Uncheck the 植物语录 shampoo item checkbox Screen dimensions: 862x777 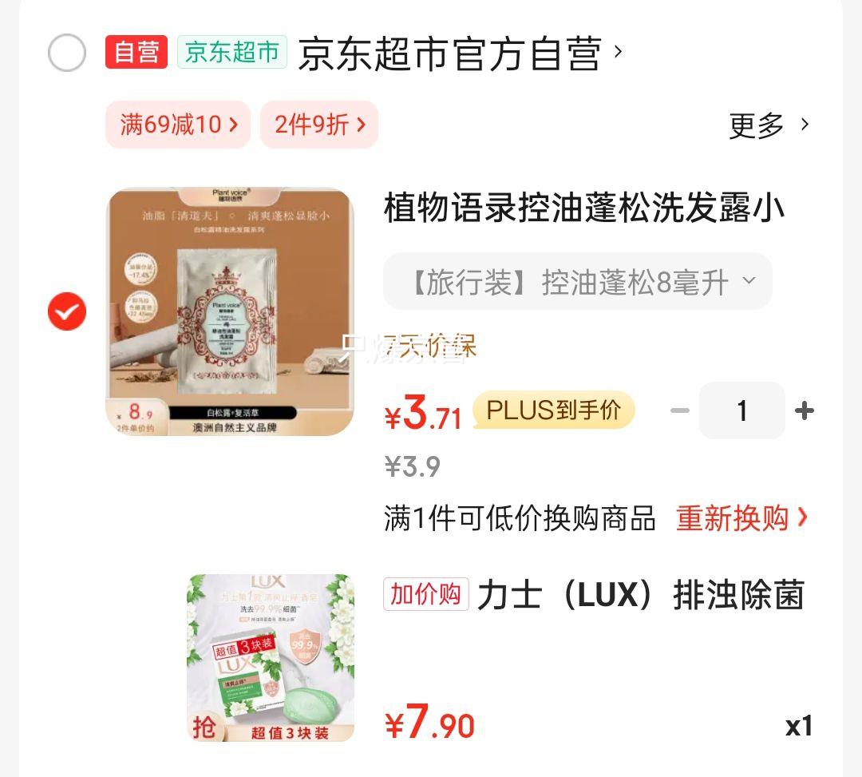[67, 311]
